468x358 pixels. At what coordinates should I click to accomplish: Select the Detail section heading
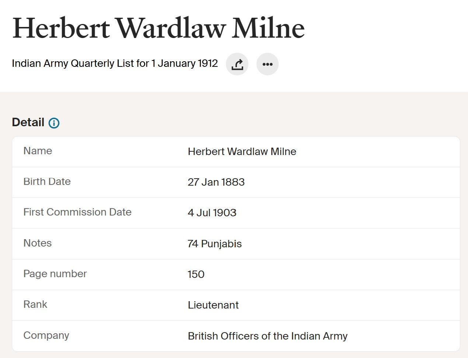tap(27, 122)
